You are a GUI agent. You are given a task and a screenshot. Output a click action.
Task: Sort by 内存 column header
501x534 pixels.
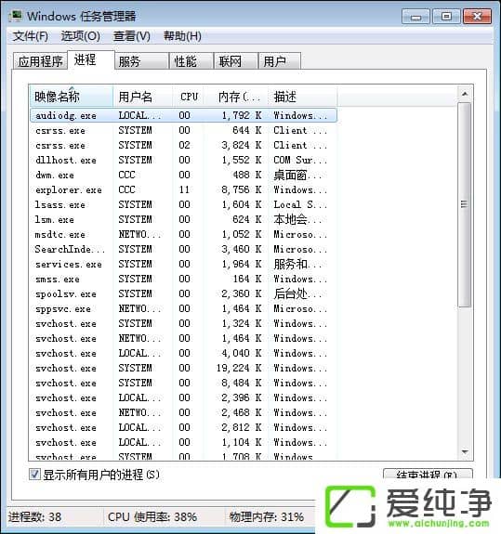(x=236, y=97)
